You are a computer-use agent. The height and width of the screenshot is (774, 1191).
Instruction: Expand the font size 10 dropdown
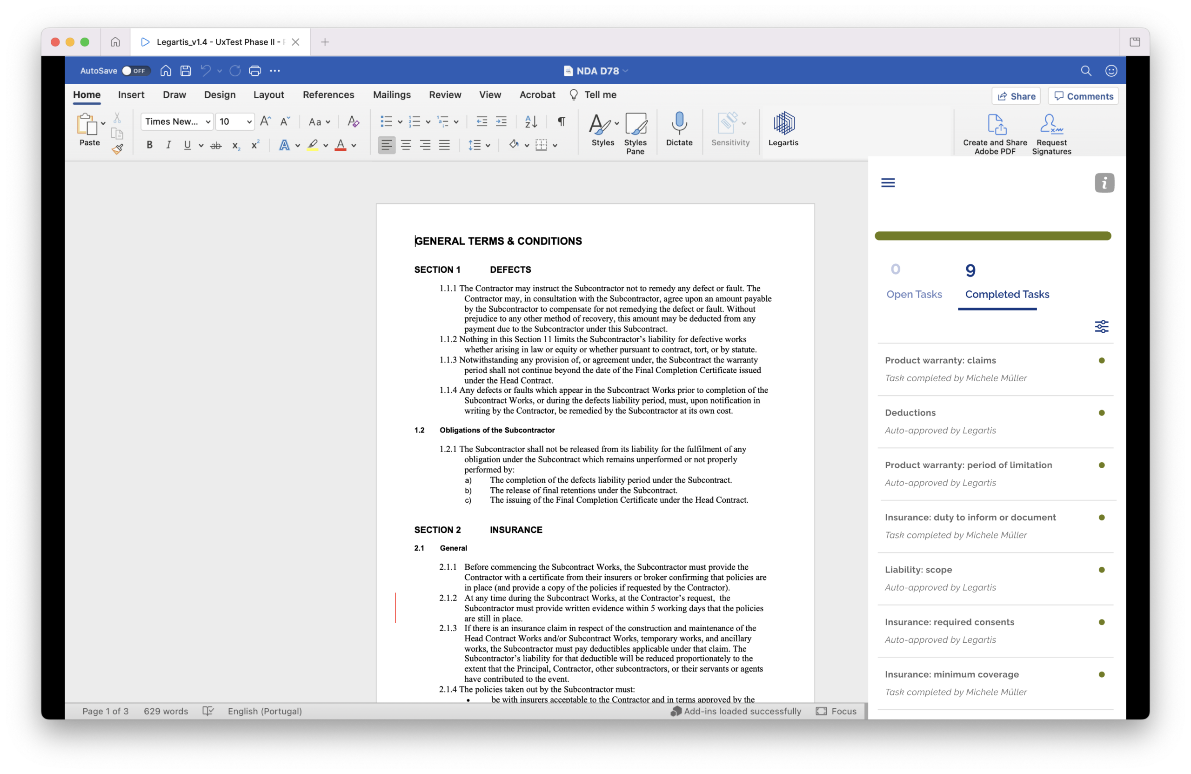point(249,121)
